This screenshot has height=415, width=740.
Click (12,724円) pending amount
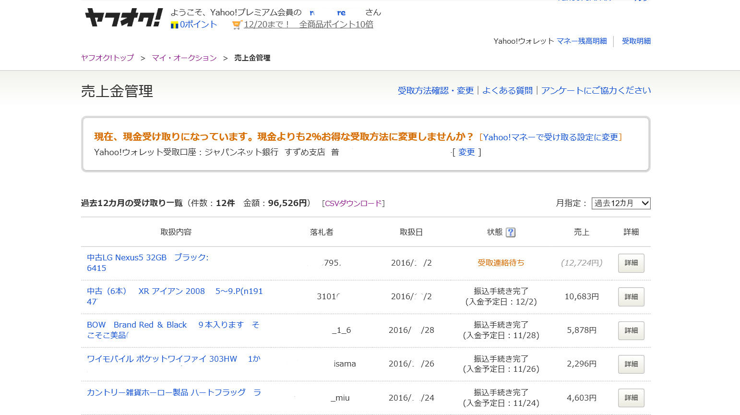point(582,263)
